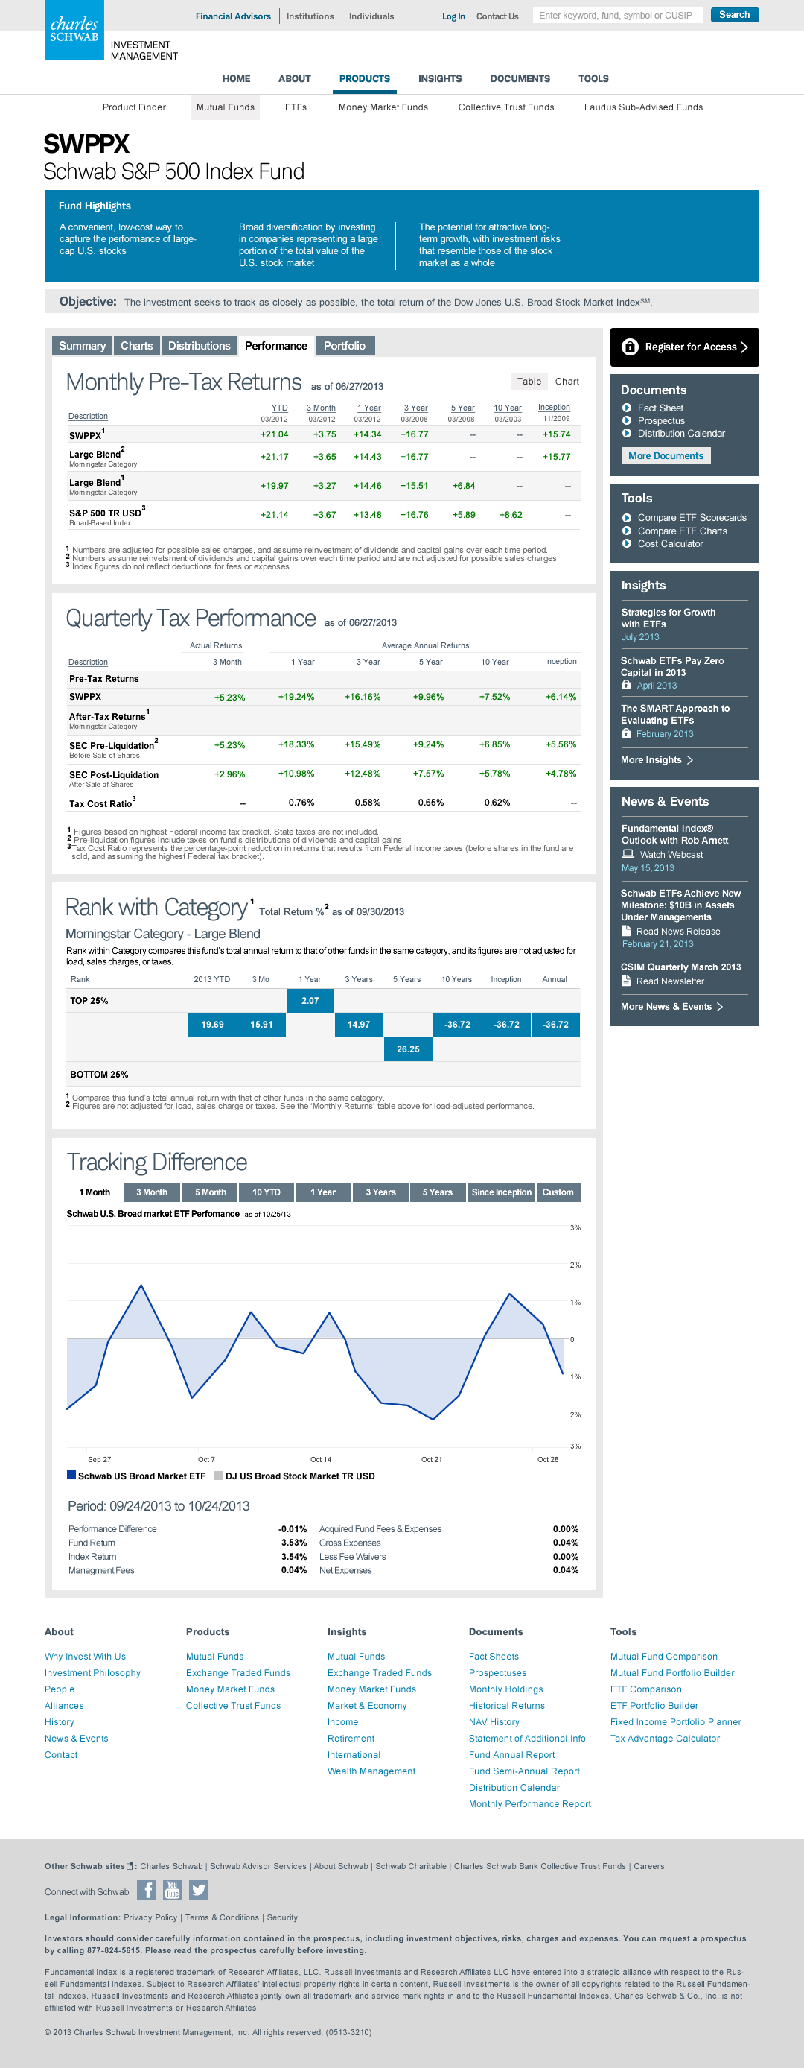The height and width of the screenshot is (2068, 804).
Task: Switch monthly returns view to Table
Action: pos(529,382)
